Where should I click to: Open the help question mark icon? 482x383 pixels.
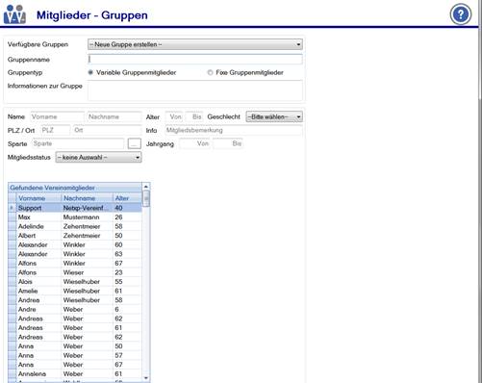tap(461, 14)
